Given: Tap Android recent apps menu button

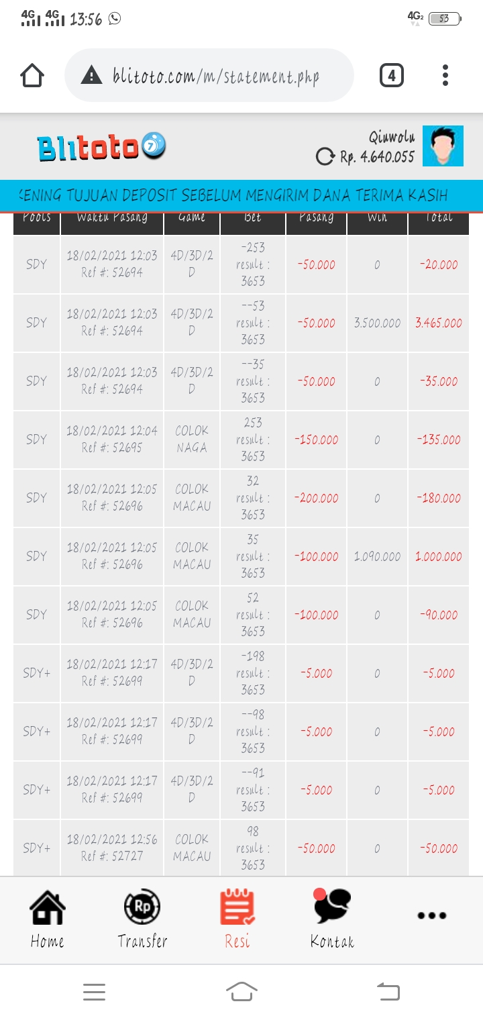Looking at the screenshot, I should coord(95,992).
